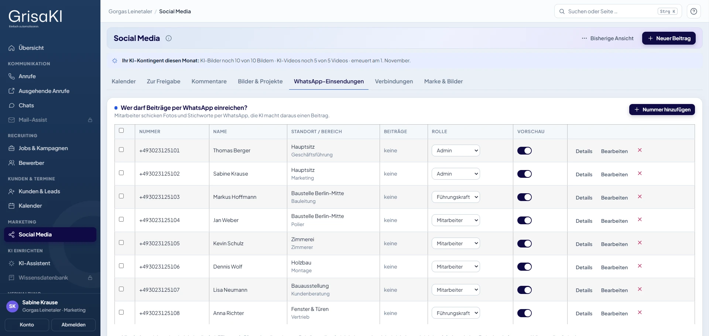Screen dimensions: 709x336
Task: Select the checkbox for Thomas Berger's row
Action: [121, 150]
